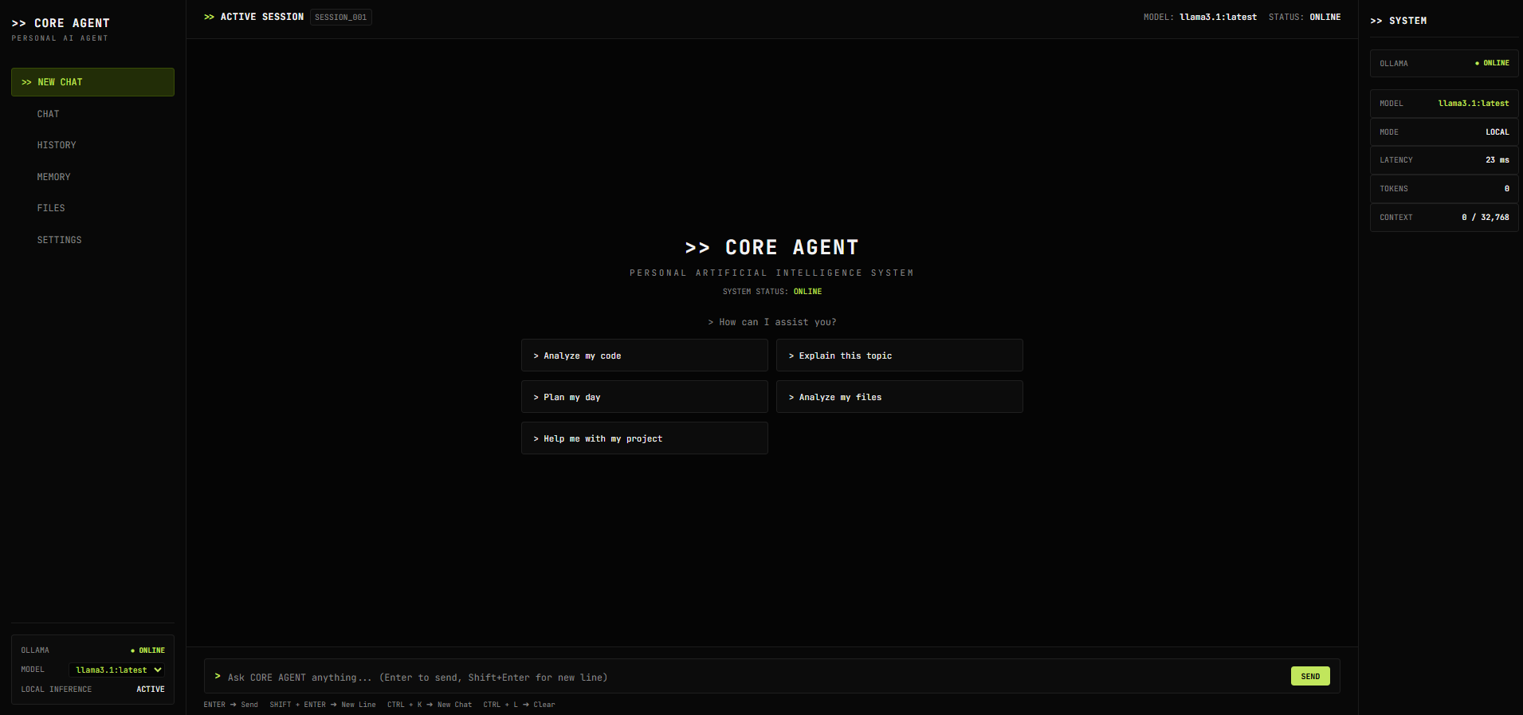The width and height of the screenshot is (1523, 715).
Task: Click the SYSTEM STATUS: ONLINE text in center
Action: [x=772, y=292]
